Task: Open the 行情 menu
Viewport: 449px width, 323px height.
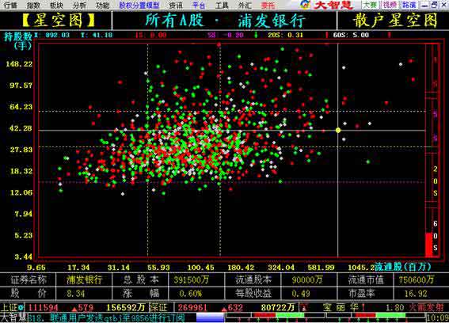Action: click(x=10, y=5)
